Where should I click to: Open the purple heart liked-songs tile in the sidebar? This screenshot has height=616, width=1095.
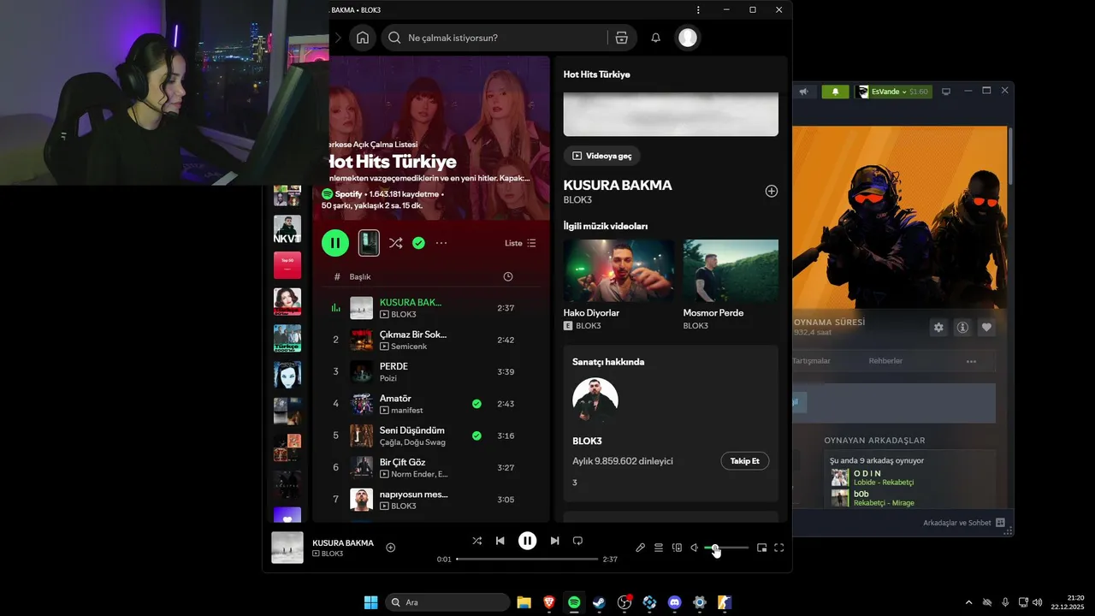tap(287, 516)
